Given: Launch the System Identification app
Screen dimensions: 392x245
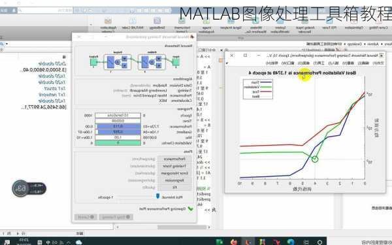Looking at the screenshot, I should [x=280, y=25].
